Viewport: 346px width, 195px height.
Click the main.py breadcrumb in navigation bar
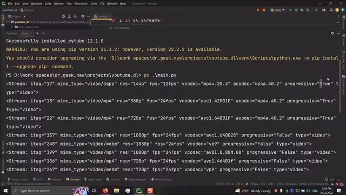tap(27, 10)
